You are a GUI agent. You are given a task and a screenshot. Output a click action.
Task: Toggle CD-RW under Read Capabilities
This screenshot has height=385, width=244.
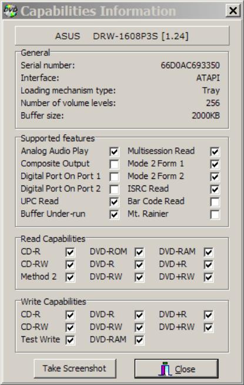tap(70, 265)
